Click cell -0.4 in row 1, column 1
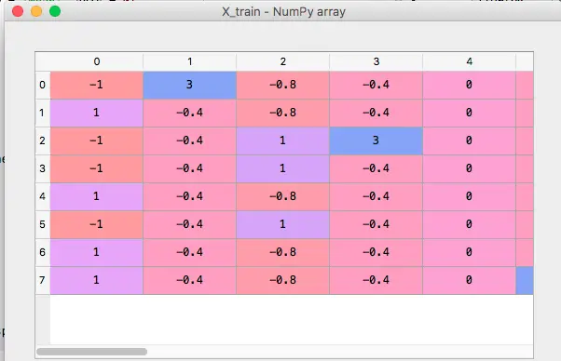561x361 pixels. 189,113
